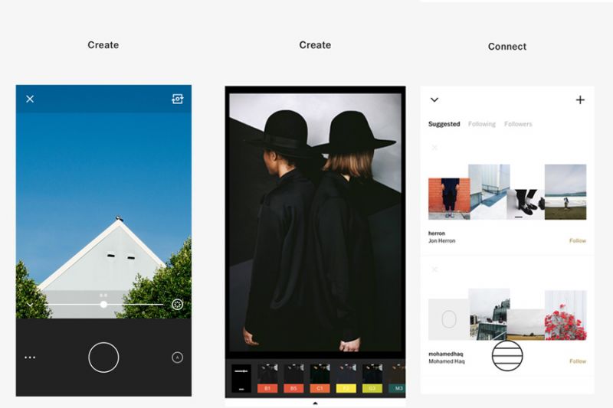
Task: Open the herron username
Action: [437, 233]
